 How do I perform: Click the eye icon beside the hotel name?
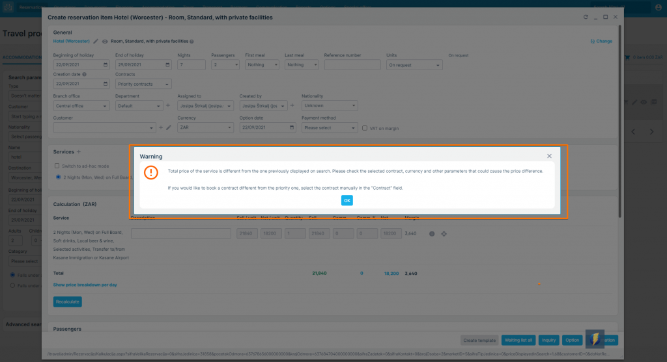coord(105,41)
